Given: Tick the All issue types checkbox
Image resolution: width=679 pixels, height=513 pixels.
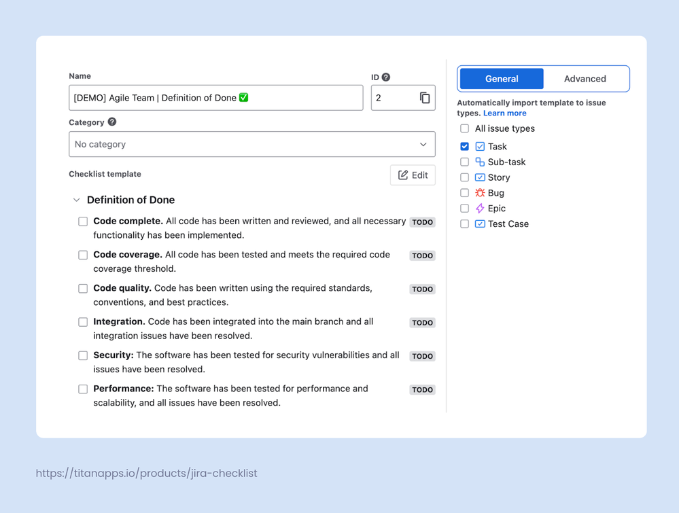Looking at the screenshot, I should tap(465, 128).
